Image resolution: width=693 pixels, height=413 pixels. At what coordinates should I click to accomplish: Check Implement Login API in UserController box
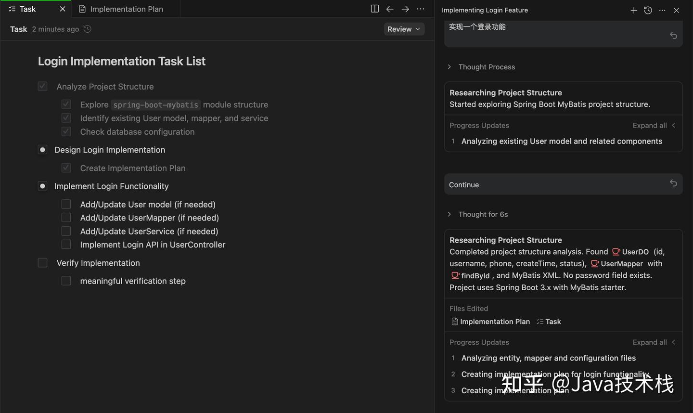point(66,245)
